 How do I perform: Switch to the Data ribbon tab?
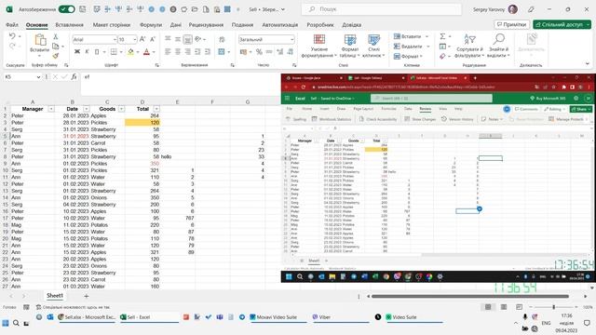pos(176,25)
